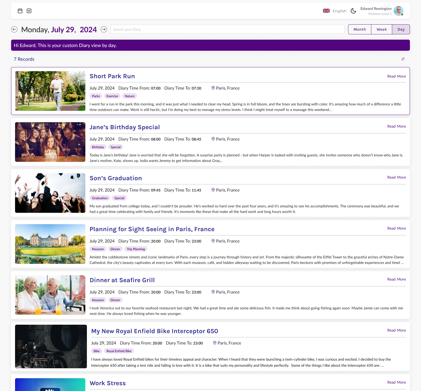Click the sort records icon
421x391 pixels.
click(x=403, y=59)
